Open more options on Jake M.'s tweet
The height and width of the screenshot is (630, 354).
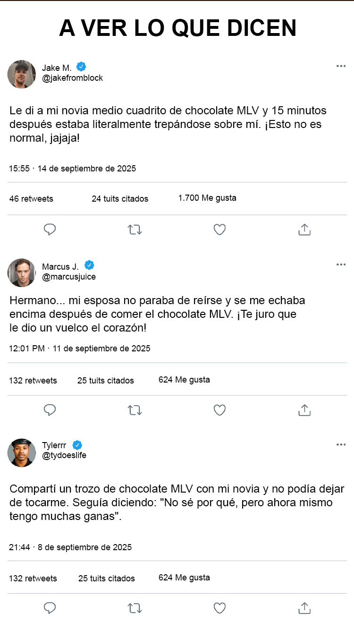pyautogui.click(x=341, y=66)
